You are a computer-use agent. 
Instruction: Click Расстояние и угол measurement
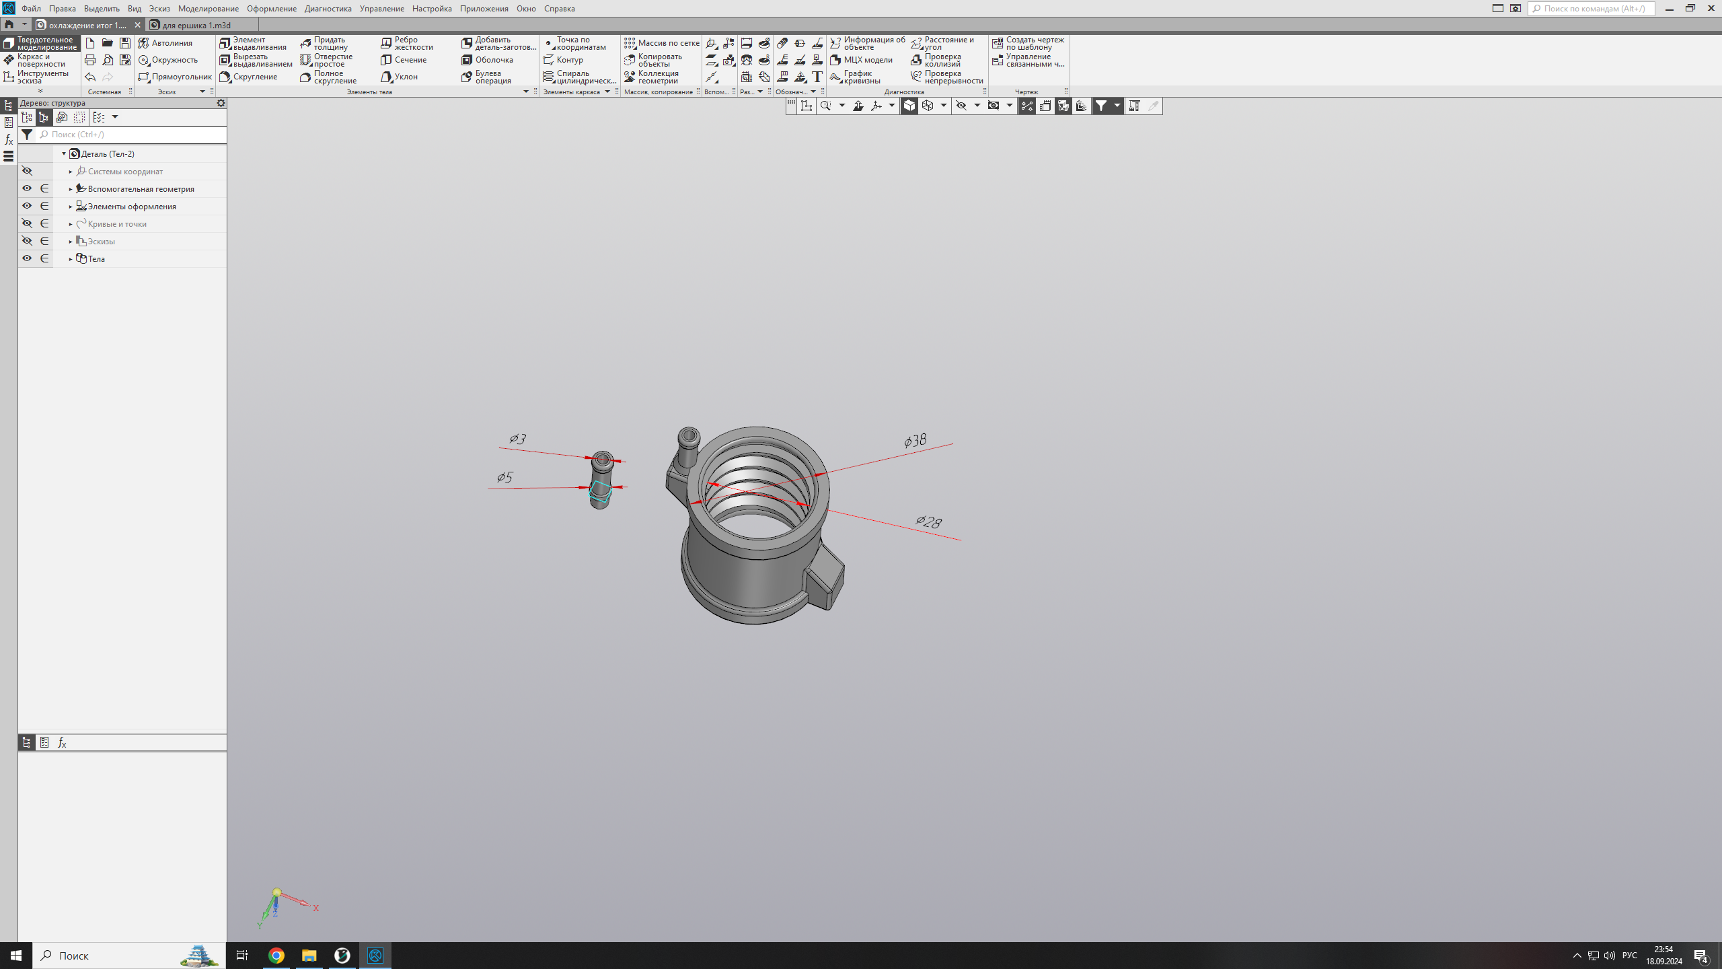pos(942,43)
